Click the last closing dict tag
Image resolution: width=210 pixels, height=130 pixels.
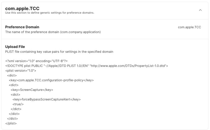12,119
